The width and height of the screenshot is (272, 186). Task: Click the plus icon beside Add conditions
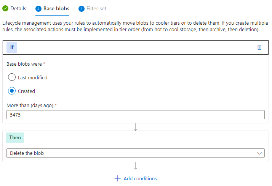click(x=117, y=178)
